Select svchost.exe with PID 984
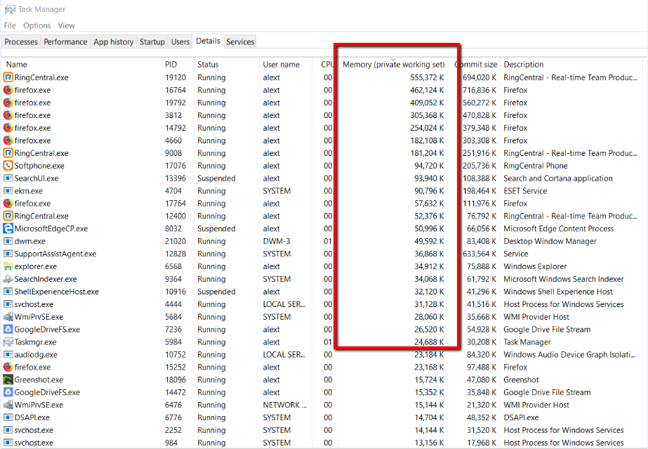 pyautogui.click(x=34, y=443)
